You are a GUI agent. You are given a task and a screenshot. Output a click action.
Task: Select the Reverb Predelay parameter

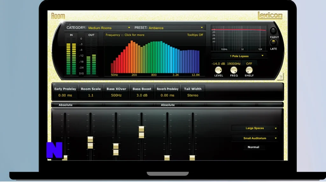click(167, 92)
